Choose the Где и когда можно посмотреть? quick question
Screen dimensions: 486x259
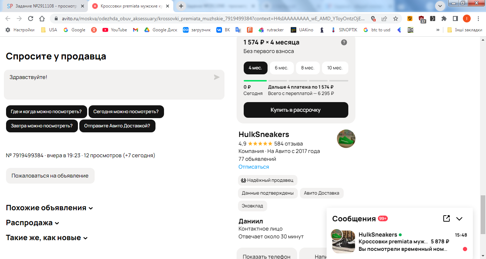[47, 111]
